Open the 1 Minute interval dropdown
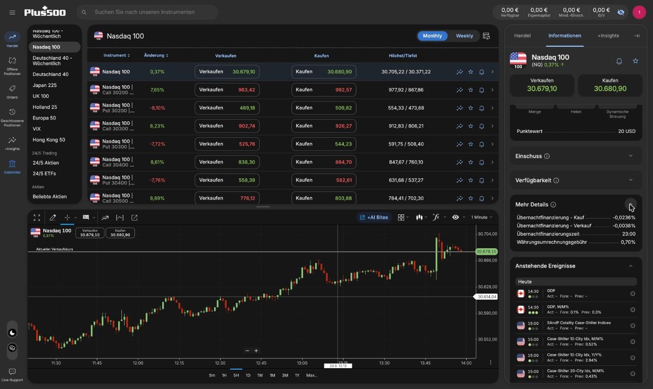Screen dimensions: 653x389 pos(482,217)
